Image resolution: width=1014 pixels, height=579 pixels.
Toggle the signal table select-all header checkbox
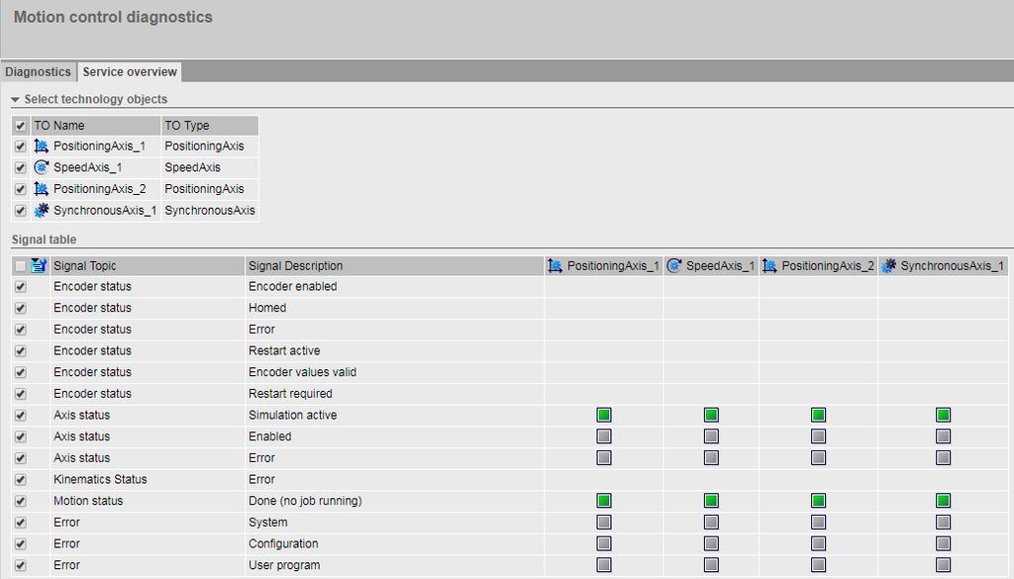(20, 266)
